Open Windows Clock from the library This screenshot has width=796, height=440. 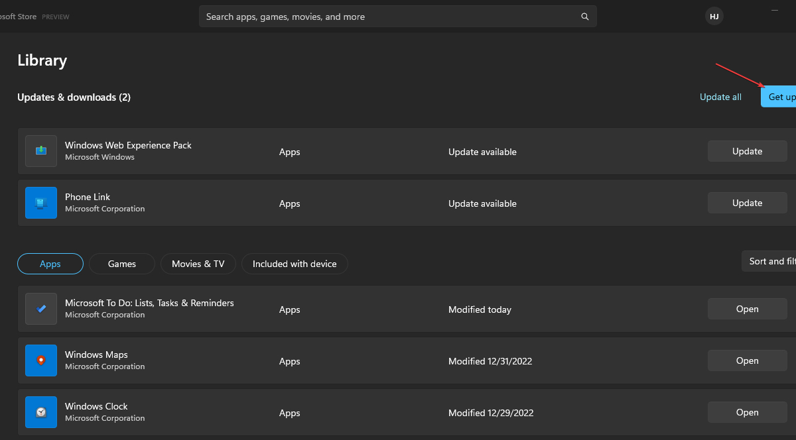(747, 412)
